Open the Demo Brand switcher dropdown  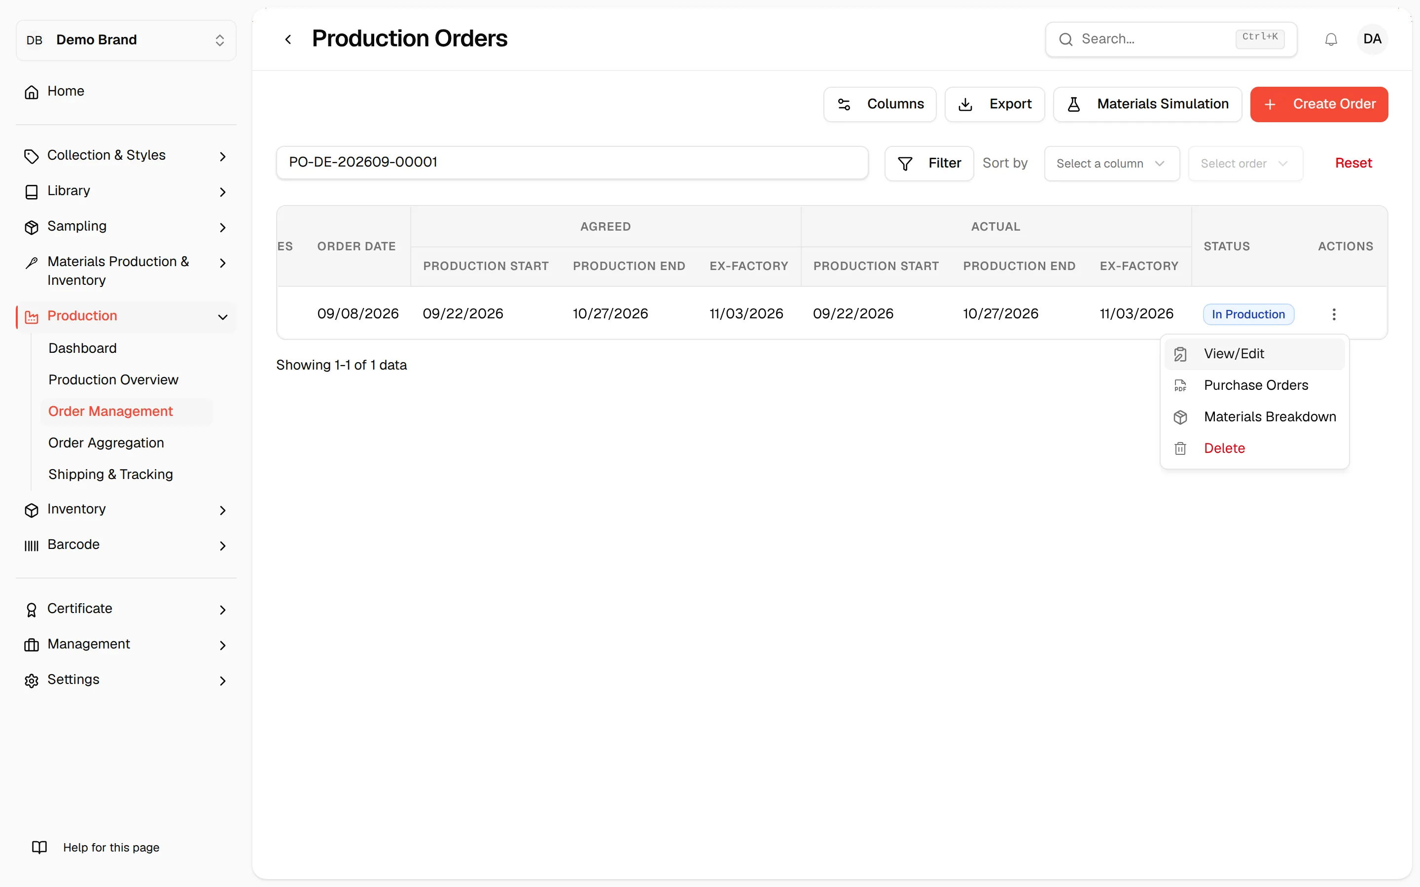pyautogui.click(x=126, y=40)
